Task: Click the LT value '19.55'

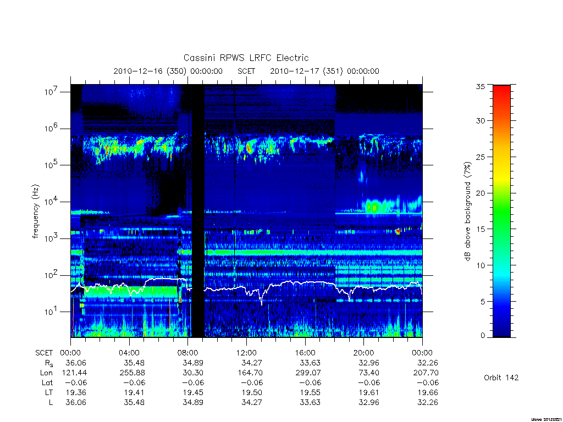Action: pos(310,392)
